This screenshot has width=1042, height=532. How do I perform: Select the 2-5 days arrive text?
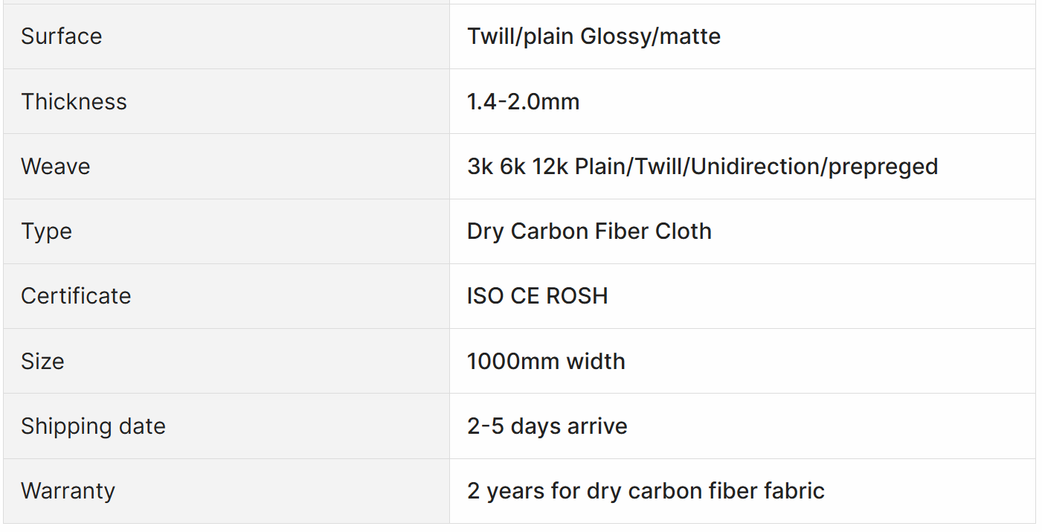point(547,426)
